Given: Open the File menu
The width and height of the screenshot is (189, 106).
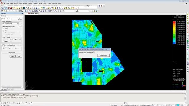Looking at the screenshot, I should coord(4,3).
